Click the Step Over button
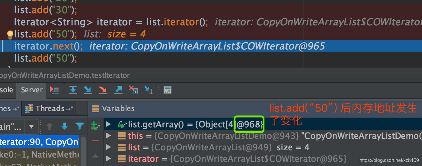The height and width of the screenshot is (166, 422). pyautogui.click(x=73, y=90)
